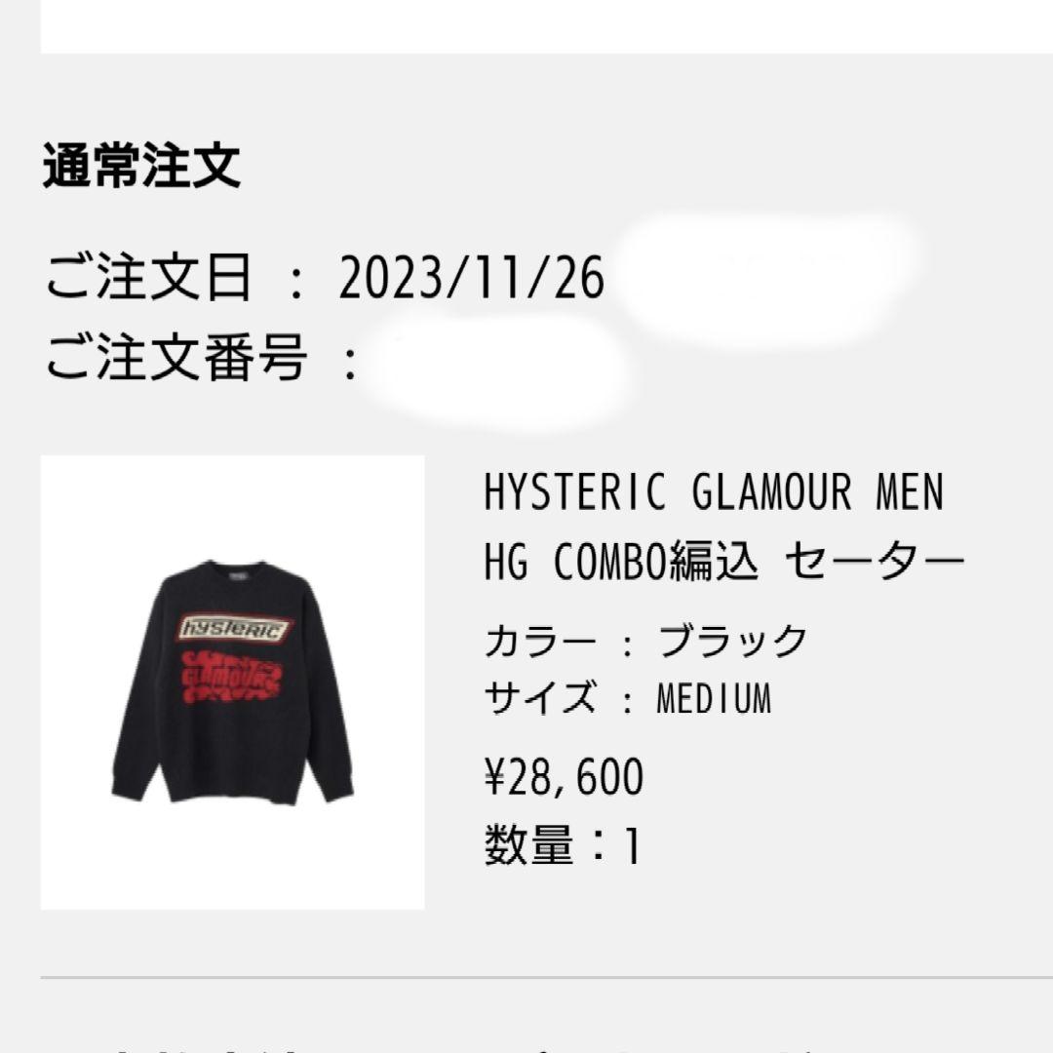Select the 通常注文 section heading
The image size is (1053, 1053).
coord(141,166)
